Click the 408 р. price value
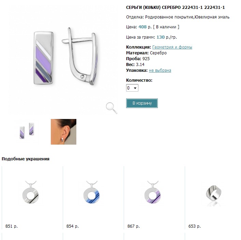Screen dimensions: 241x240 (145, 27)
